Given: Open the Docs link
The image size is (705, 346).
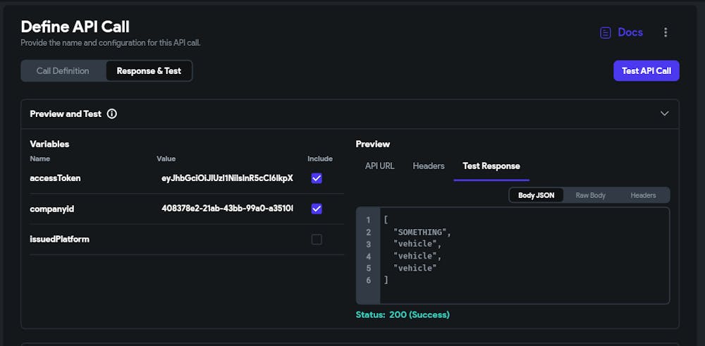Looking at the screenshot, I should [x=630, y=32].
